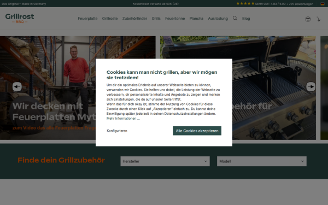Click the five-star rating stars
The image size is (328, 205).
point(245,4)
